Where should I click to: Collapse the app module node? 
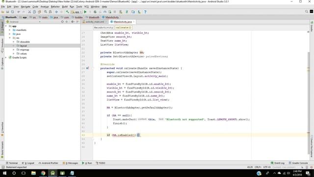[x=6, y=26]
